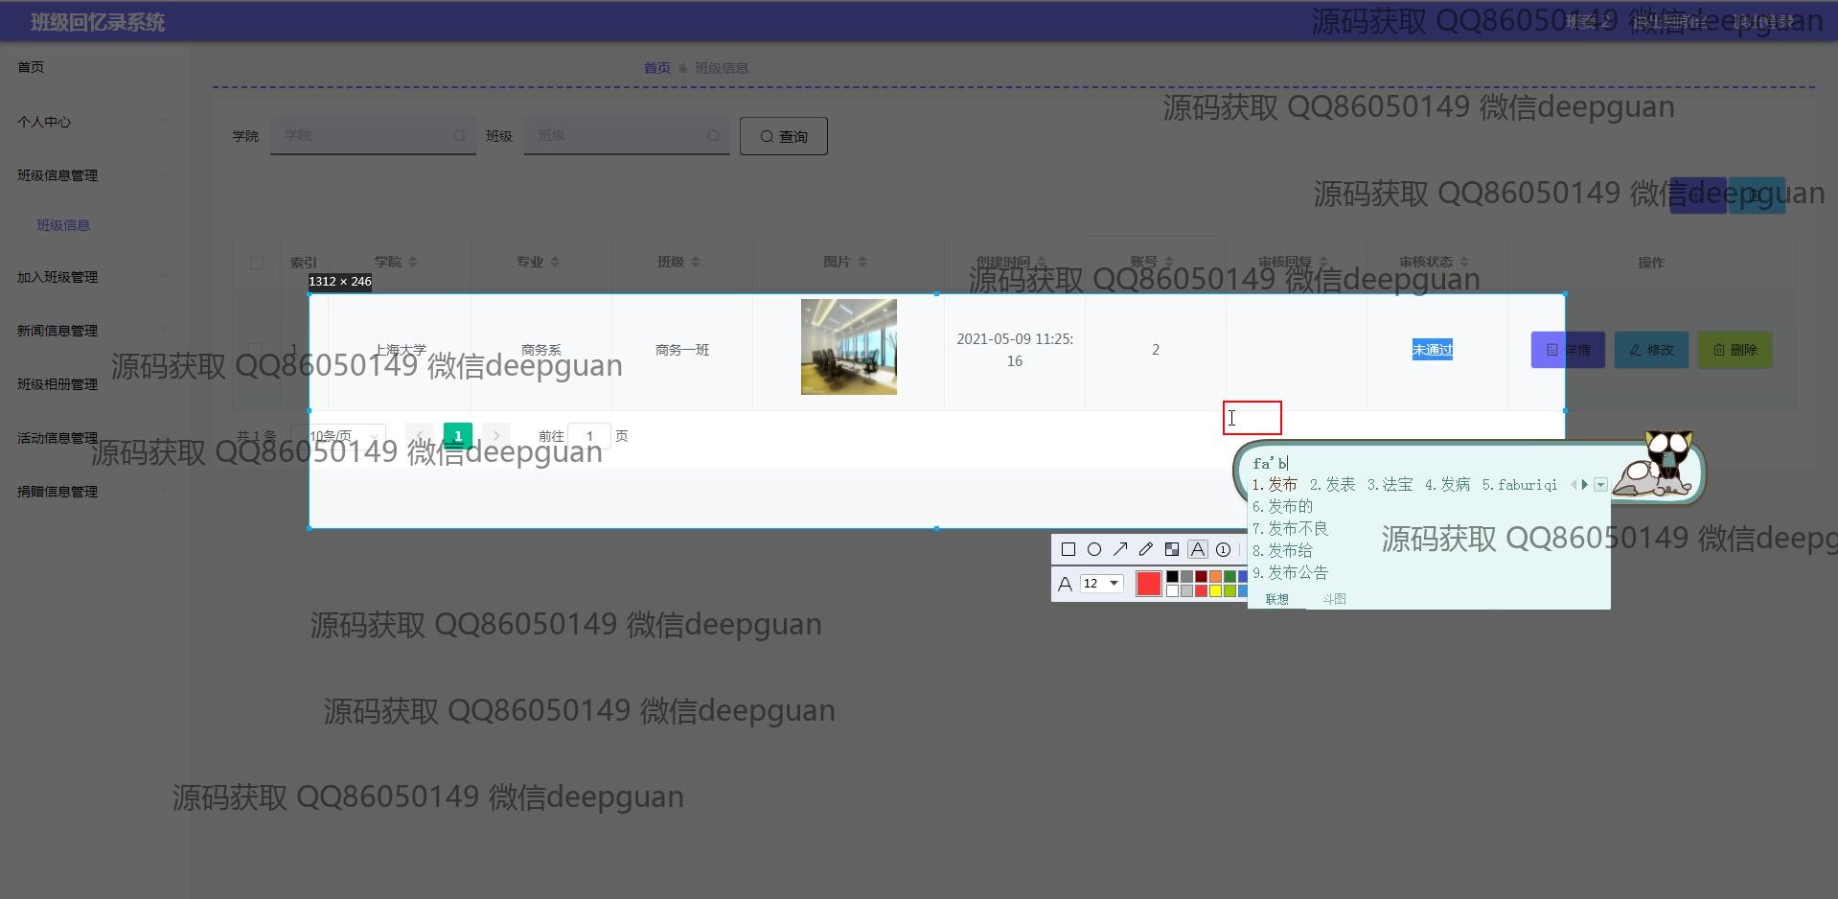Click the conference room thumbnail image
The image size is (1838, 899).
coord(848,347)
